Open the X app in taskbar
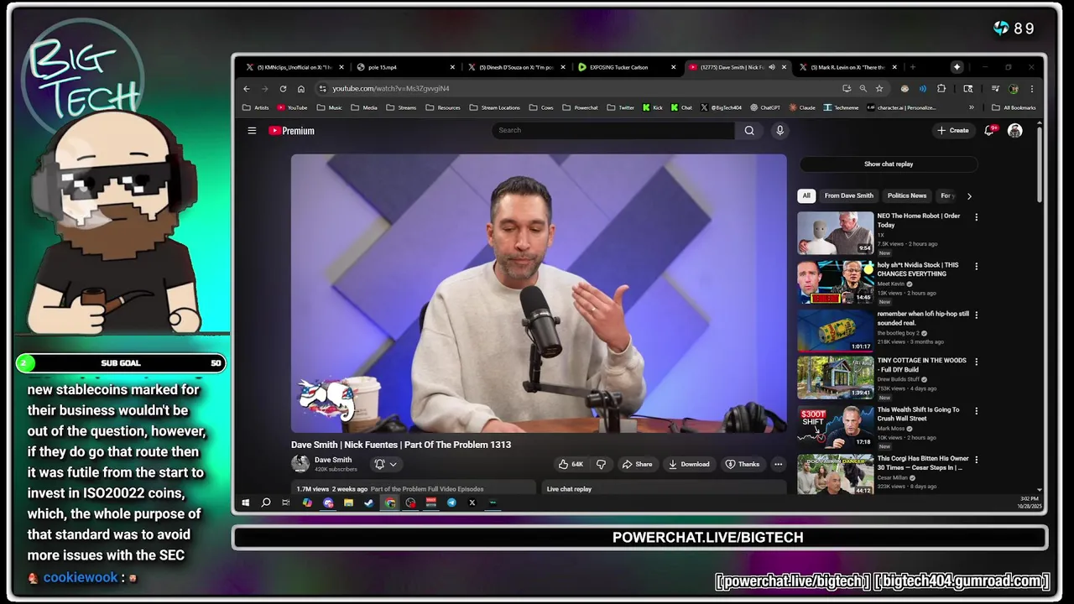This screenshot has width=1074, height=604. 472,502
